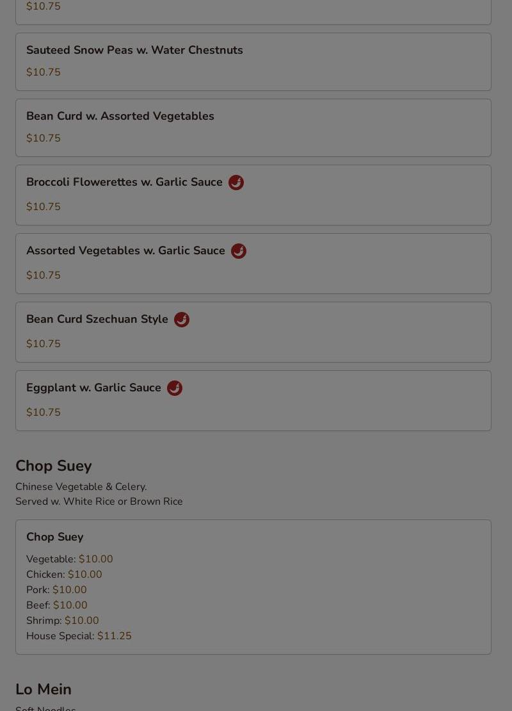This screenshot has width=512, height=711.
Task: Pick the Vegetable: $10.00 chop suey option
Action: [x=69, y=559]
